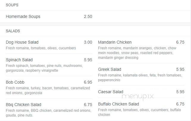This screenshot has height=121, width=191.
Task: Click the SALADS section header
Action: coord(13,31)
